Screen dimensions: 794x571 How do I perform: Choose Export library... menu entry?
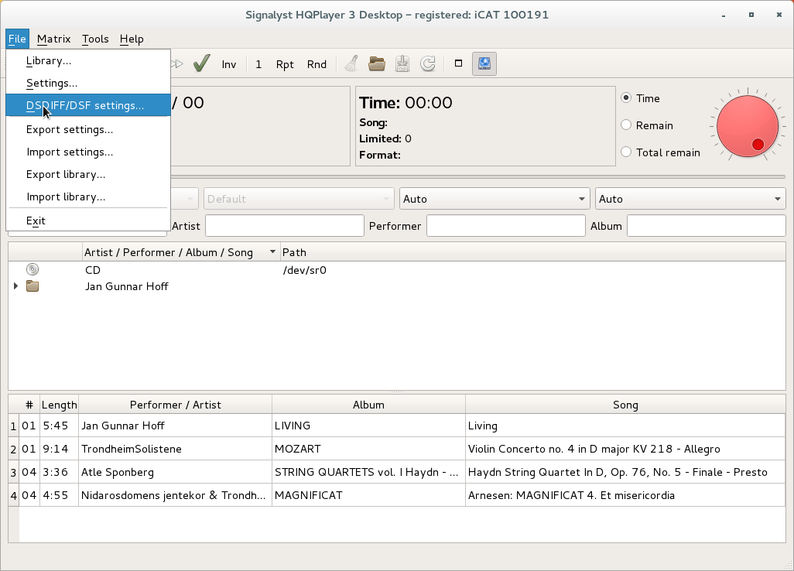point(88,174)
